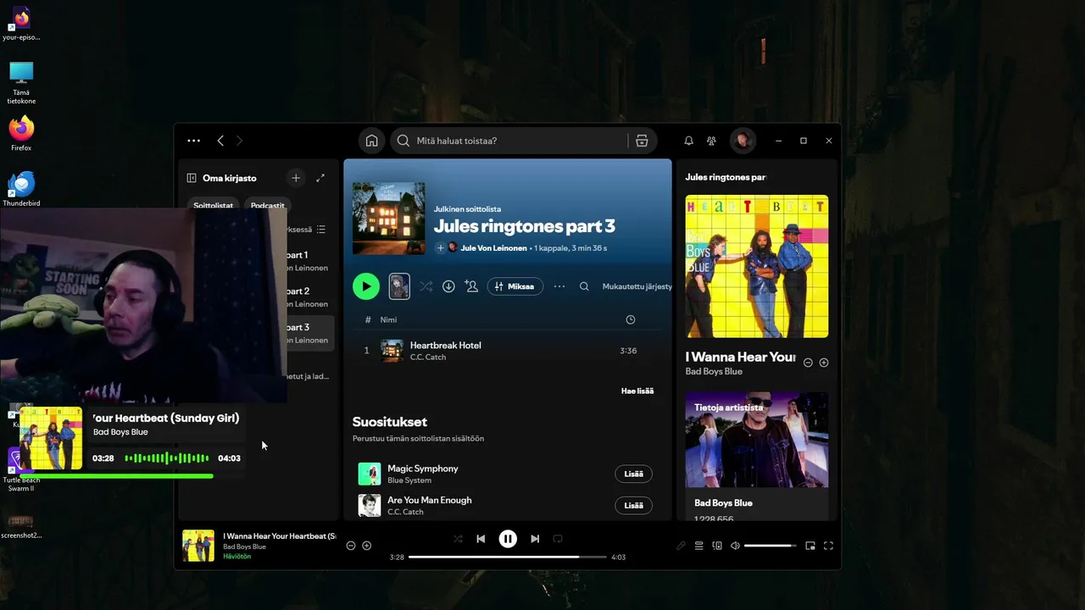Adjust the volume slider
Image resolution: width=1085 pixels, height=610 pixels.
click(771, 546)
